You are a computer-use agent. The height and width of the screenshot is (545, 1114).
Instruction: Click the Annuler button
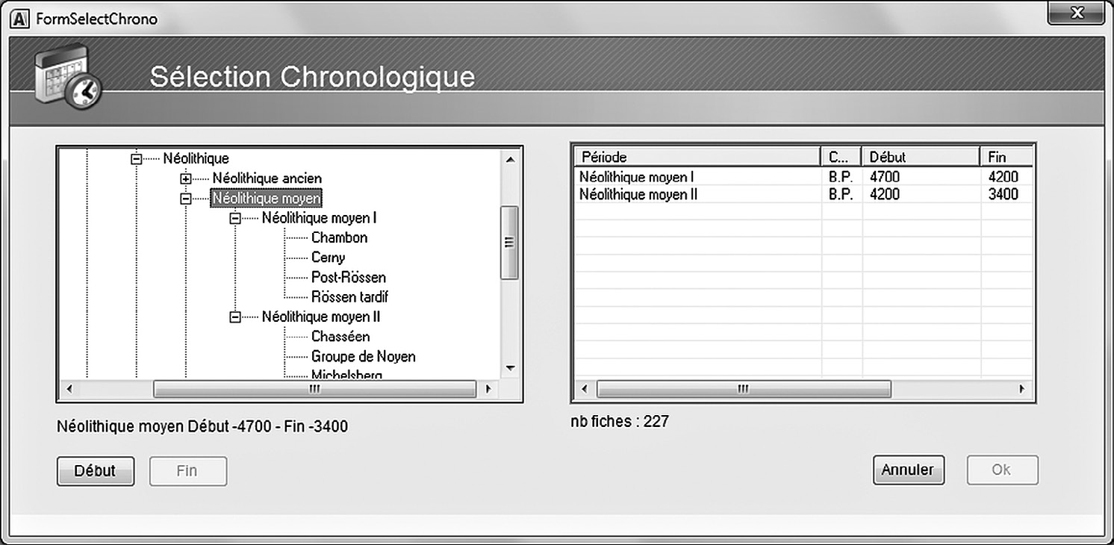coord(908,470)
